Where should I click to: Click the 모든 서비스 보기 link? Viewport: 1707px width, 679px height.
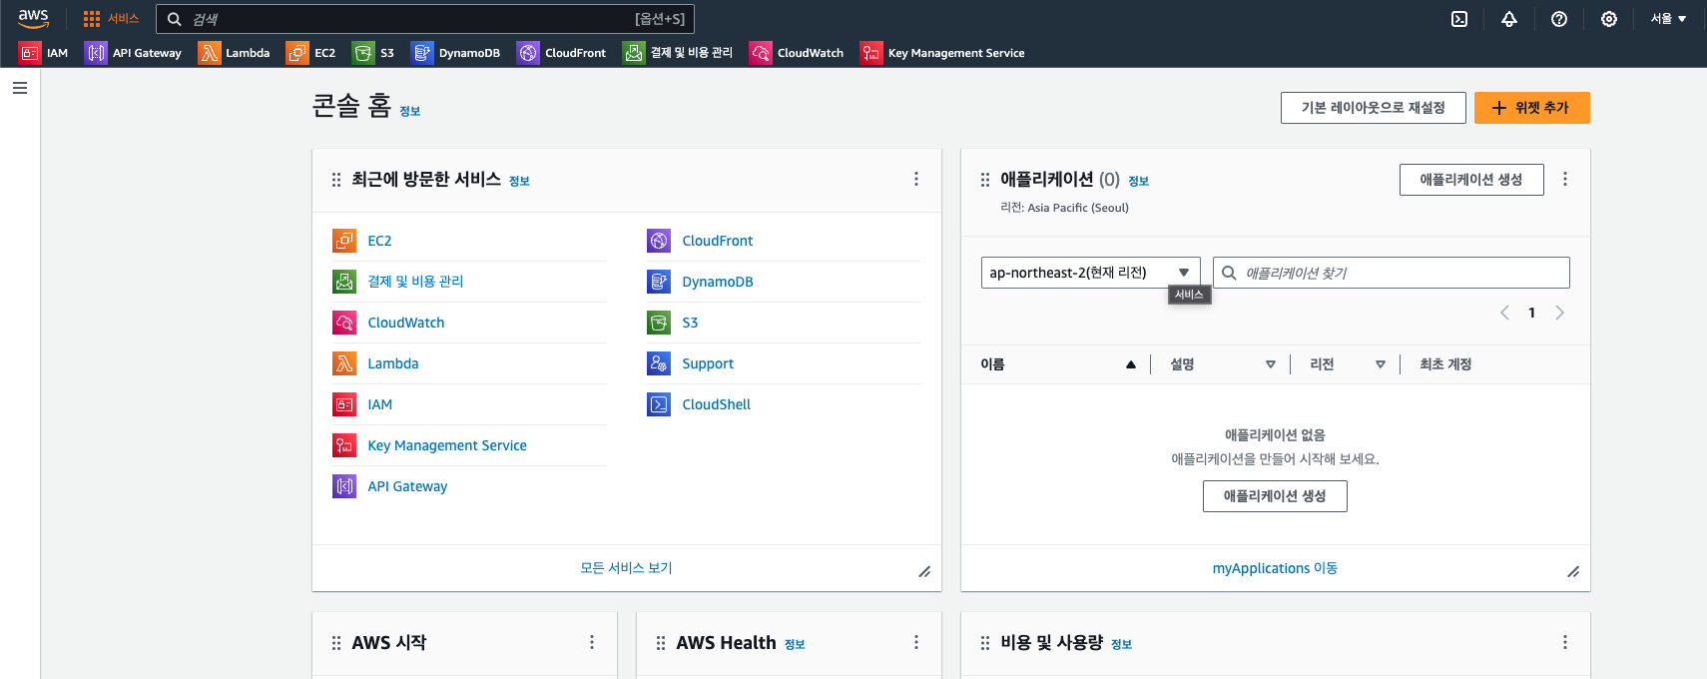click(626, 568)
